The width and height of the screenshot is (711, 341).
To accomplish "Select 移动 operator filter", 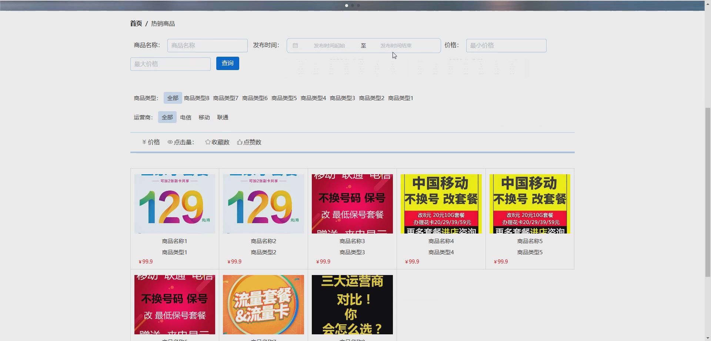I will tap(204, 117).
